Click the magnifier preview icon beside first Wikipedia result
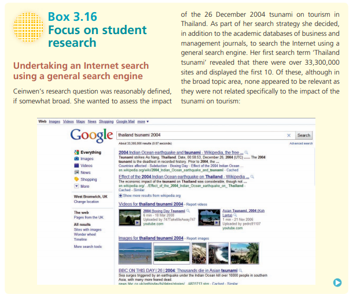Screen dimensions: 349x294 247,152
